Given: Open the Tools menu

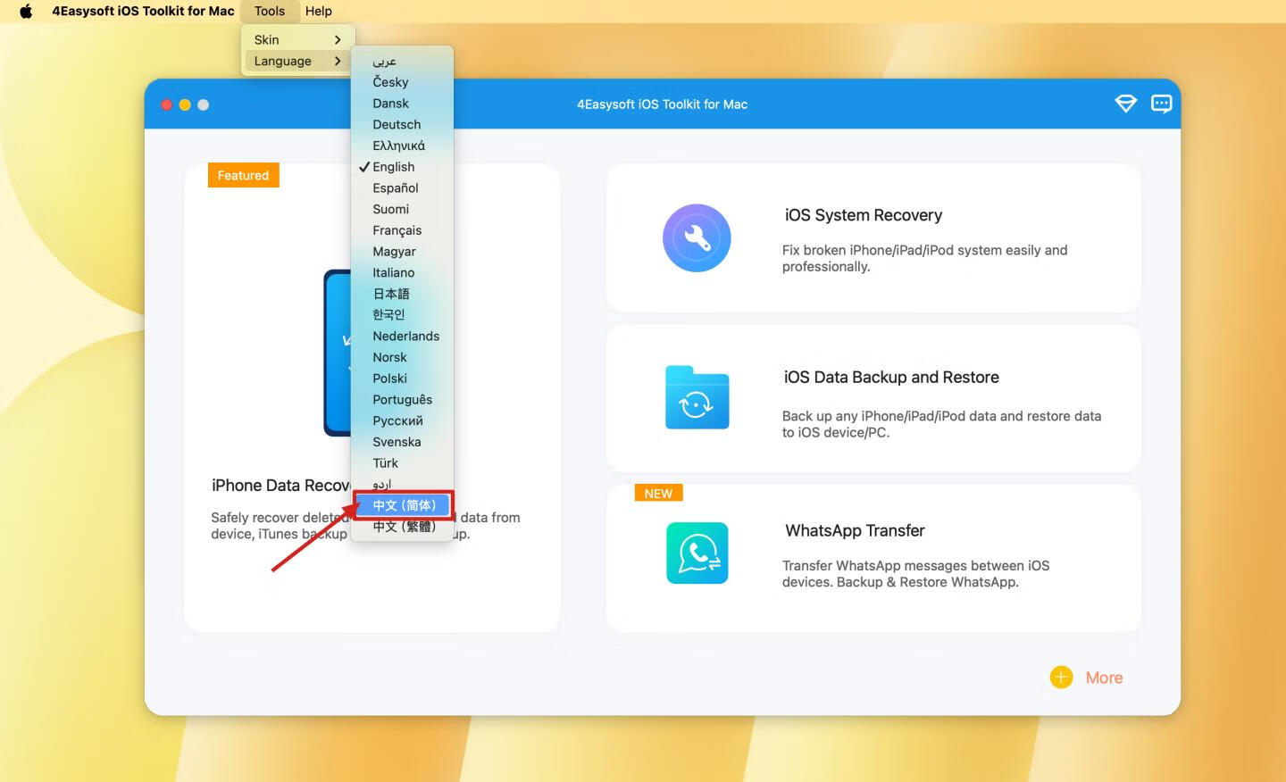Looking at the screenshot, I should 270,11.
